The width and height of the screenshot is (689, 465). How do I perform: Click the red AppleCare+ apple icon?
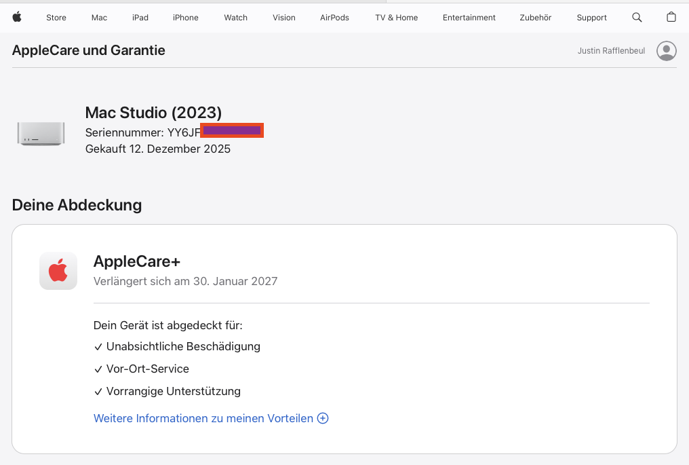(58, 271)
